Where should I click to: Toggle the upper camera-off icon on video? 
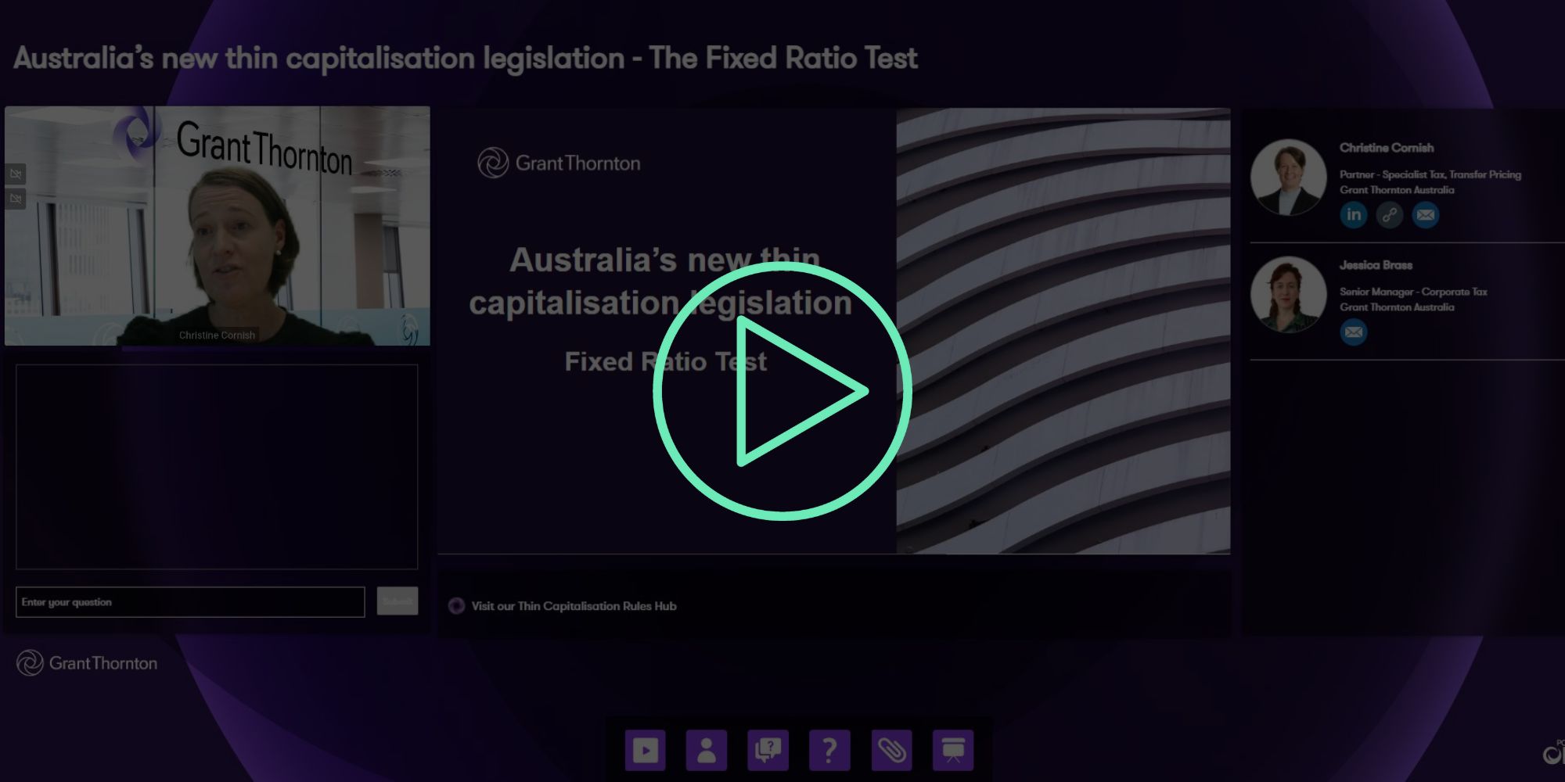click(x=16, y=174)
